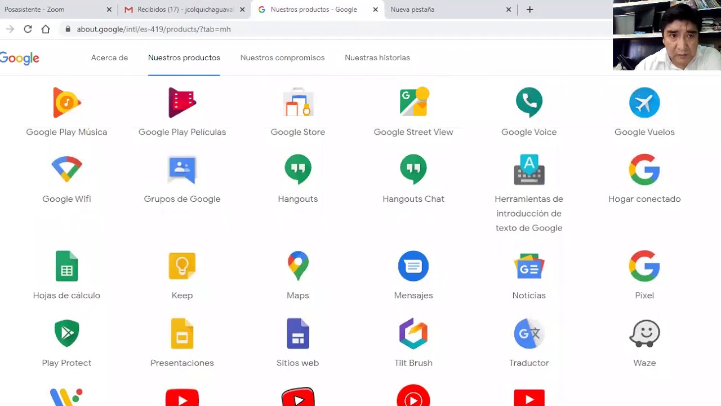The image size is (721, 406).
Task: Click the Waze label text
Action: coord(644,363)
